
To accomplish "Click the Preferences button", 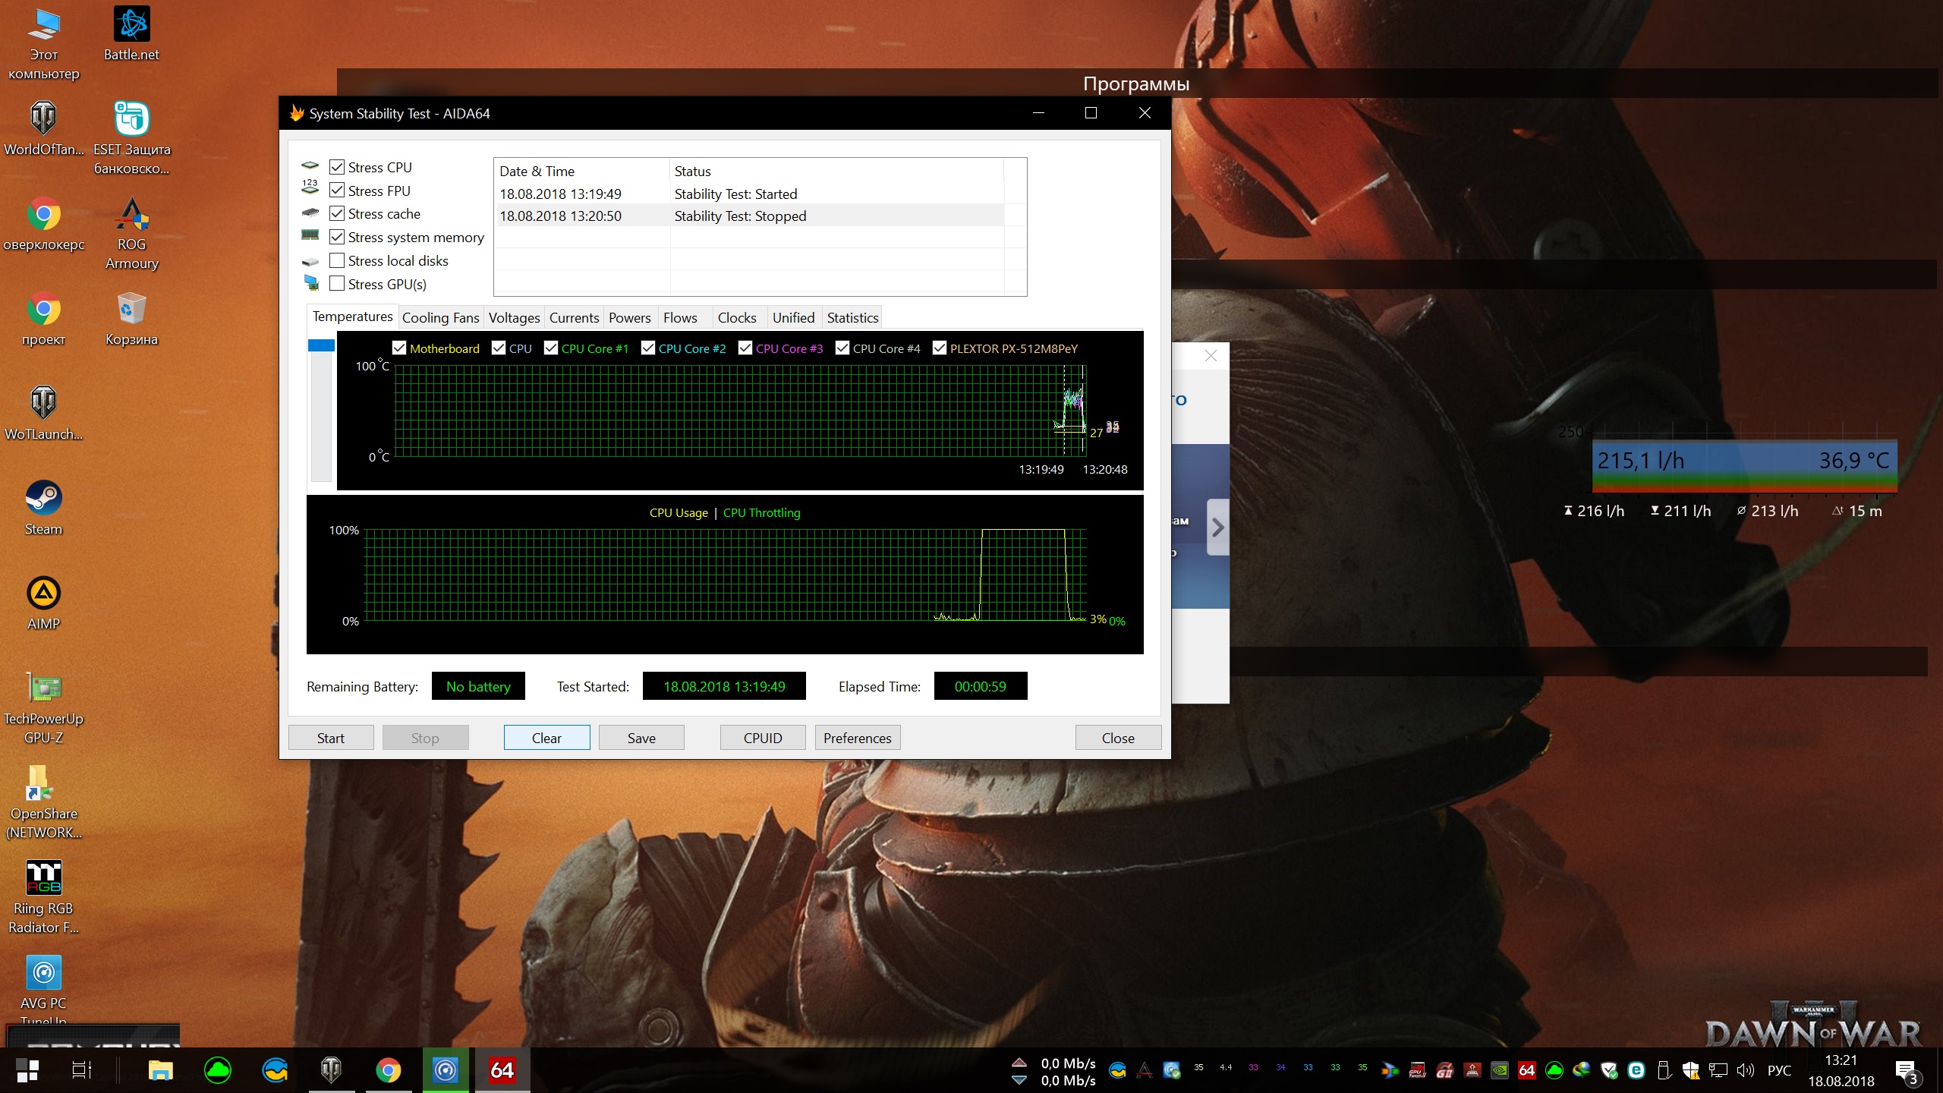I will tap(857, 738).
